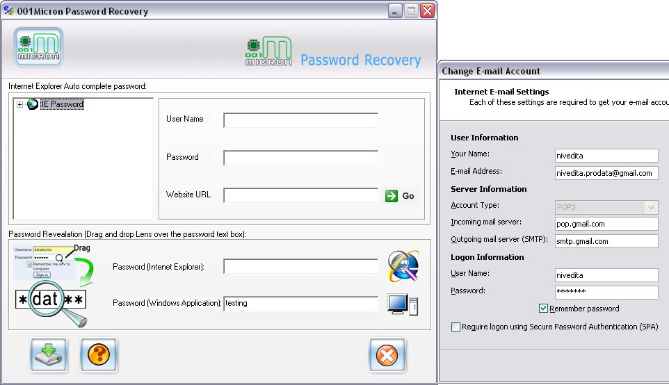Click the E-mail Address field
This screenshot has width=669, height=385.
[x=606, y=173]
